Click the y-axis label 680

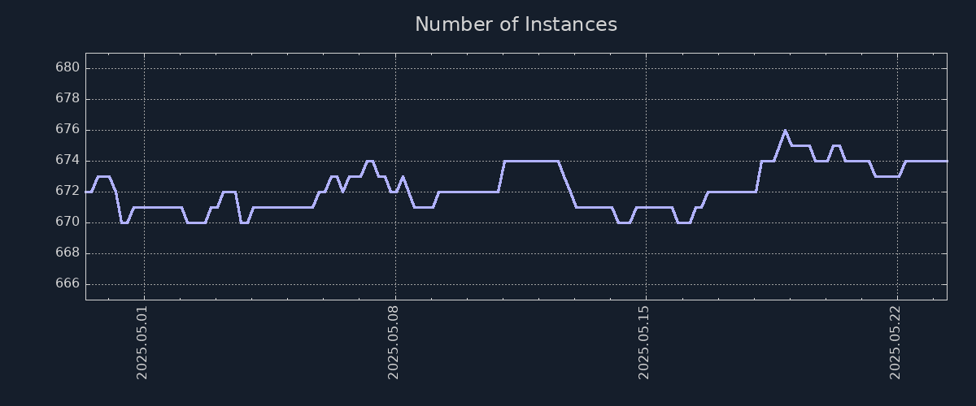point(68,67)
